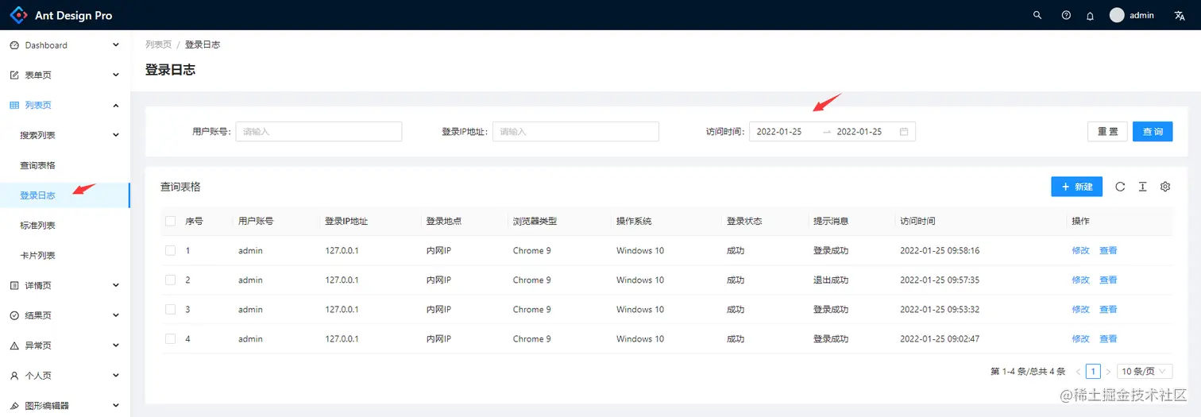Click timestamp 2022-01-25 09:53:32
The height and width of the screenshot is (417, 1201).
click(940, 309)
